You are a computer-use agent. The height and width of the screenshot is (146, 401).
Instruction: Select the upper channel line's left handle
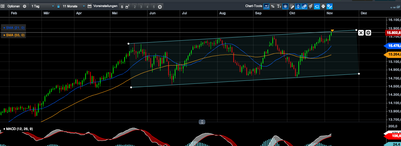pyautogui.click(x=129, y=44)
